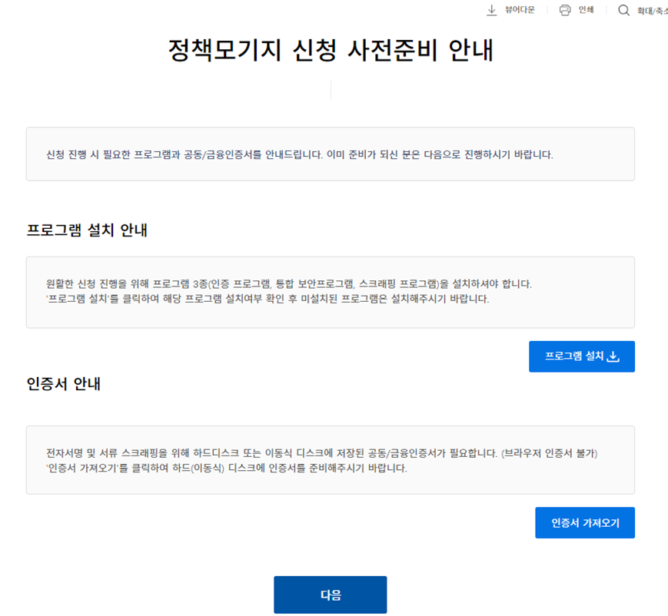The image size is (668, 616).
Task: Click 확대/축소 at the top right
Action: pyautogui.click(x=651, y=10)
